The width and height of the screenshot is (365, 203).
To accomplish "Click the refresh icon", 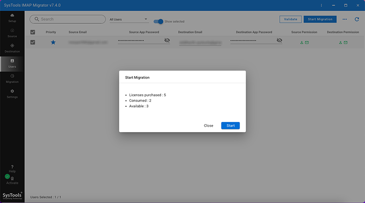I will (x=357, y=19).
